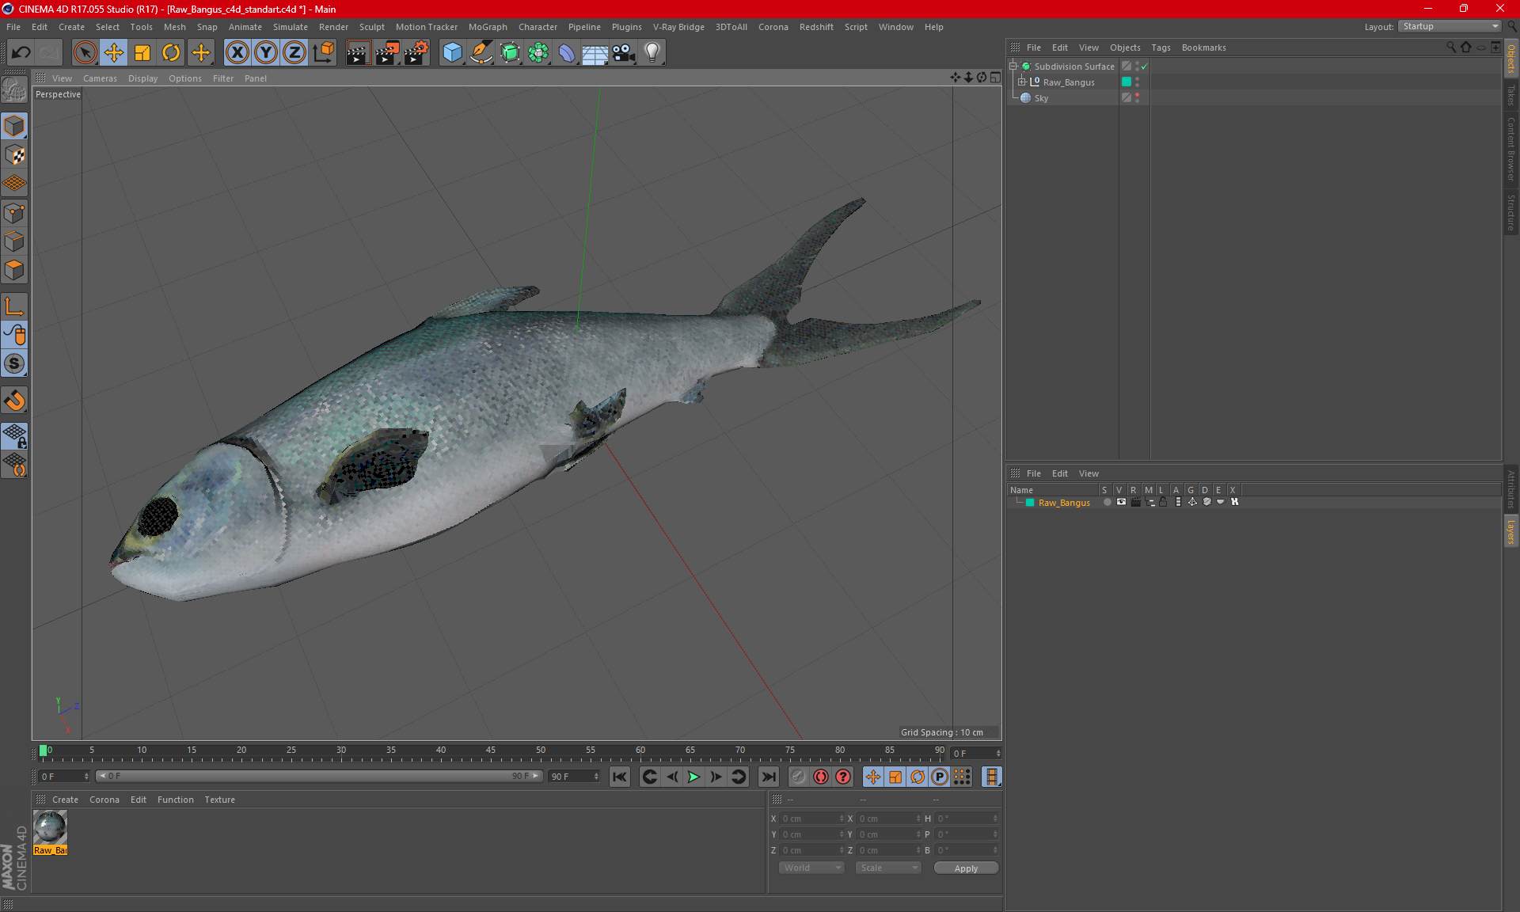
Task: Activate the Scale tool
Action: tap(142, 53)
